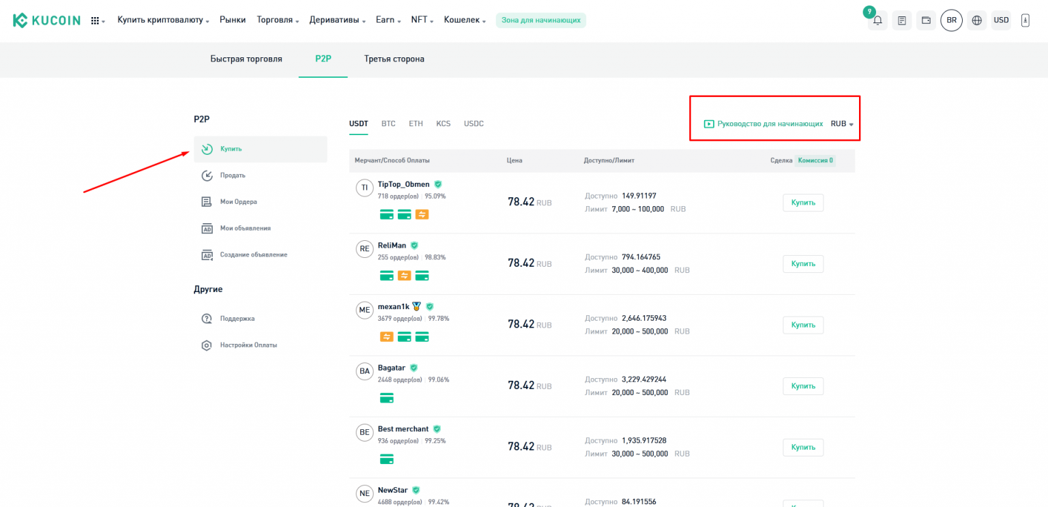Click the globe language icon
This screenshot has width=1048, height=507.
pos(977,20)
